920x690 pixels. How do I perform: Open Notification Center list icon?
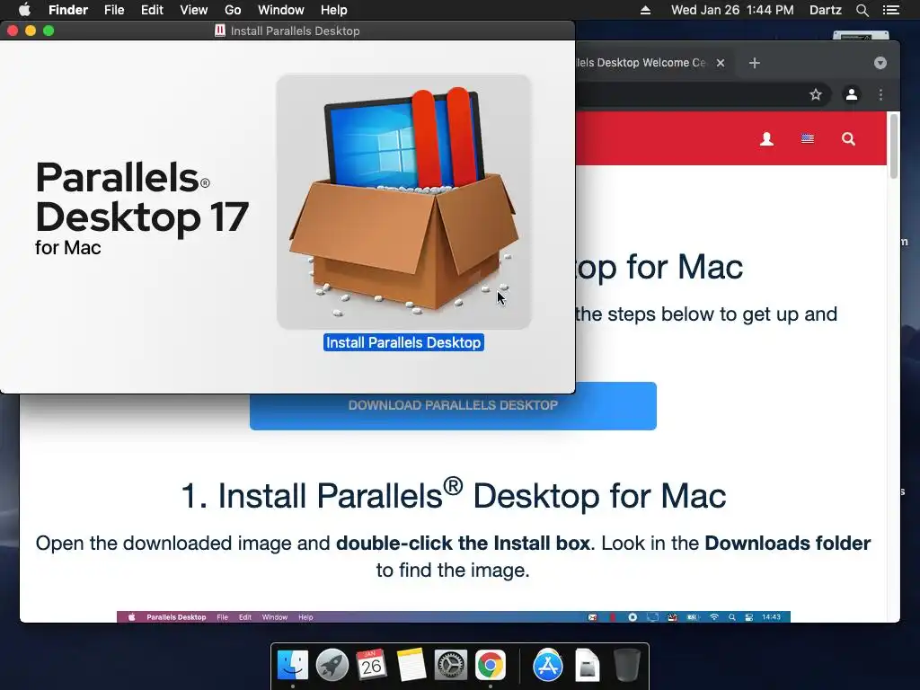890,10
